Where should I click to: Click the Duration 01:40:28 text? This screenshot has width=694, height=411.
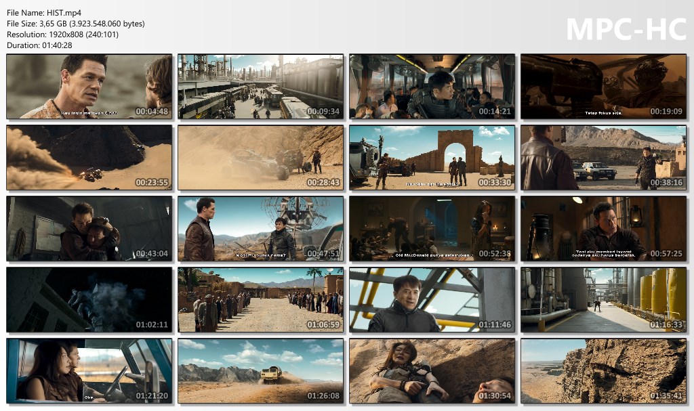39,45
